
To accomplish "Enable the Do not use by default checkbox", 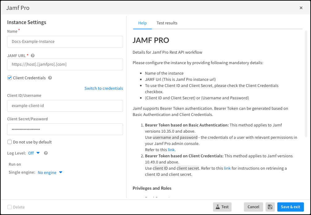I will [x=10, y=142].
